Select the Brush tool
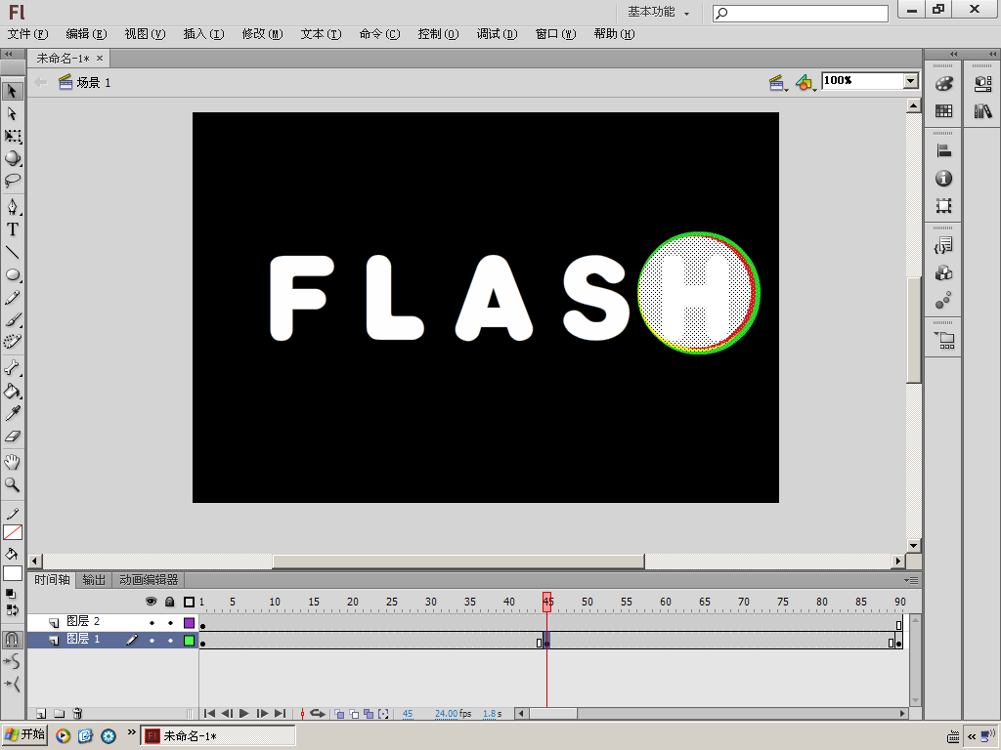Viewport: 1001px width, 750px height. pos(12,319)
